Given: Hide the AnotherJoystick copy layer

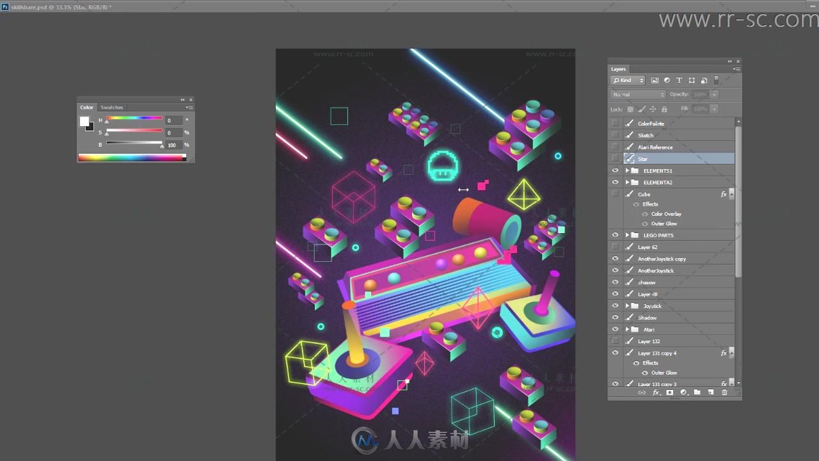Looking at the screenshot, I should pos(615,259).
